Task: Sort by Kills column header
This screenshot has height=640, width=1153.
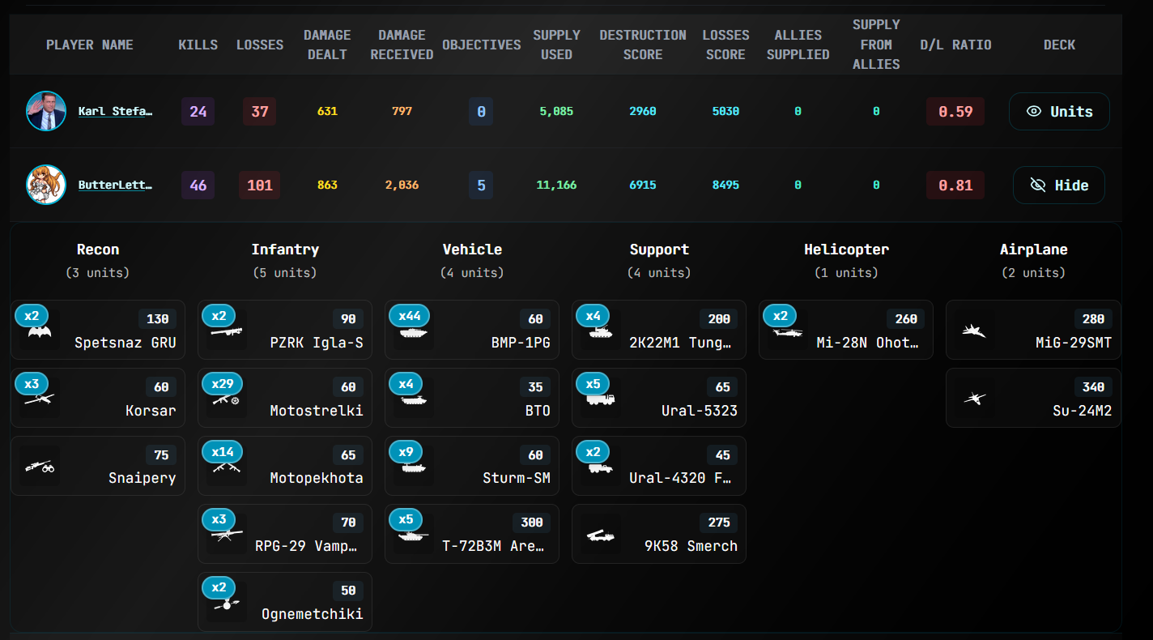Action: coord(198,45)
